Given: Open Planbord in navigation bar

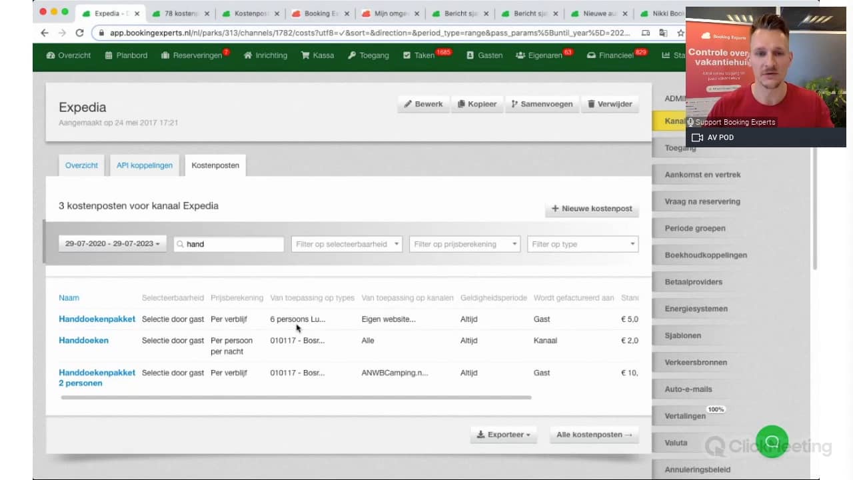Looking at the screenshot, I should click(126, 55).
